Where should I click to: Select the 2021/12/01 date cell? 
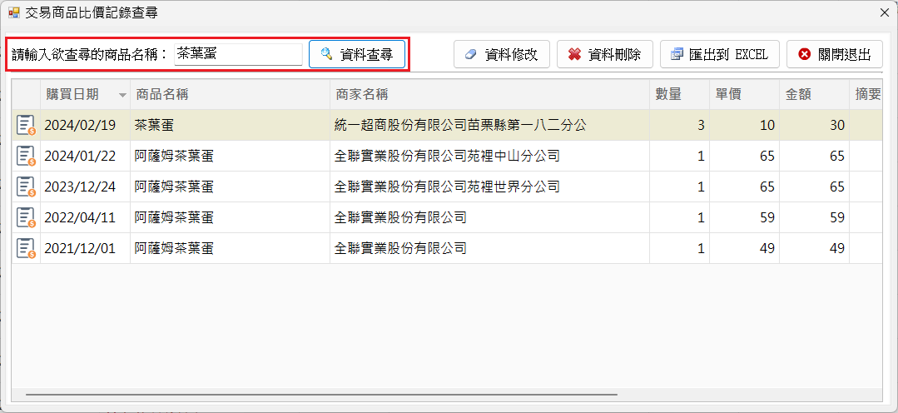[86, 249]
